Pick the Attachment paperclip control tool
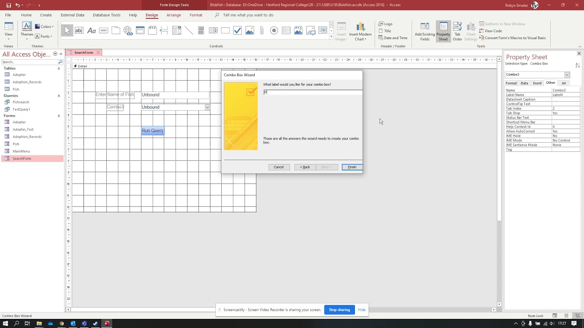This screenshot has width=584, height=328. tap(262, 31)
